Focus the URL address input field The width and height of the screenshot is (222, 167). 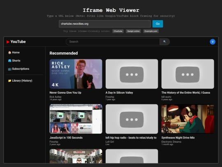[105, 24]
